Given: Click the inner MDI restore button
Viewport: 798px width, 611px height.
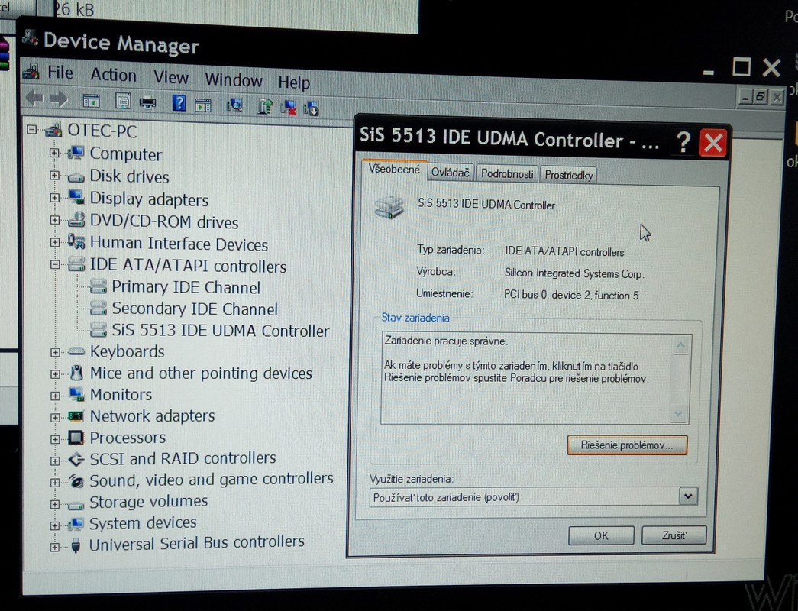Looking at the screenshot, I should coord(761,96).
